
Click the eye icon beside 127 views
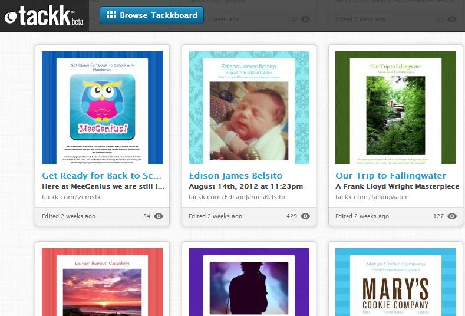click(x=452, y=216)
